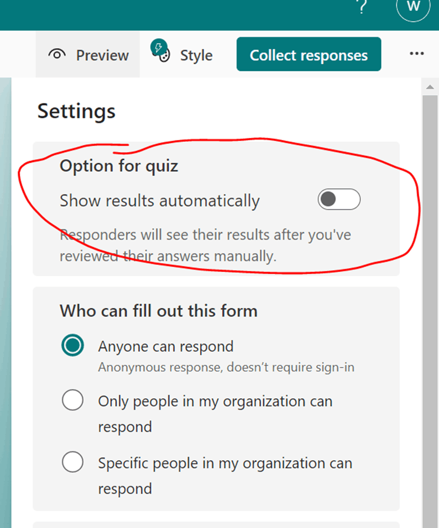Open the Style pane label

[x=196, y=55]
